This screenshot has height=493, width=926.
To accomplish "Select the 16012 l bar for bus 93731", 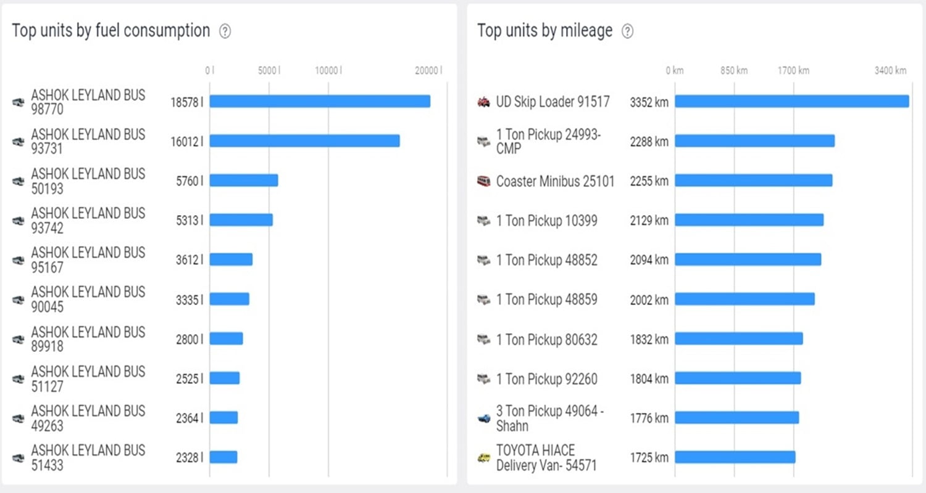I will coord(304,141).
